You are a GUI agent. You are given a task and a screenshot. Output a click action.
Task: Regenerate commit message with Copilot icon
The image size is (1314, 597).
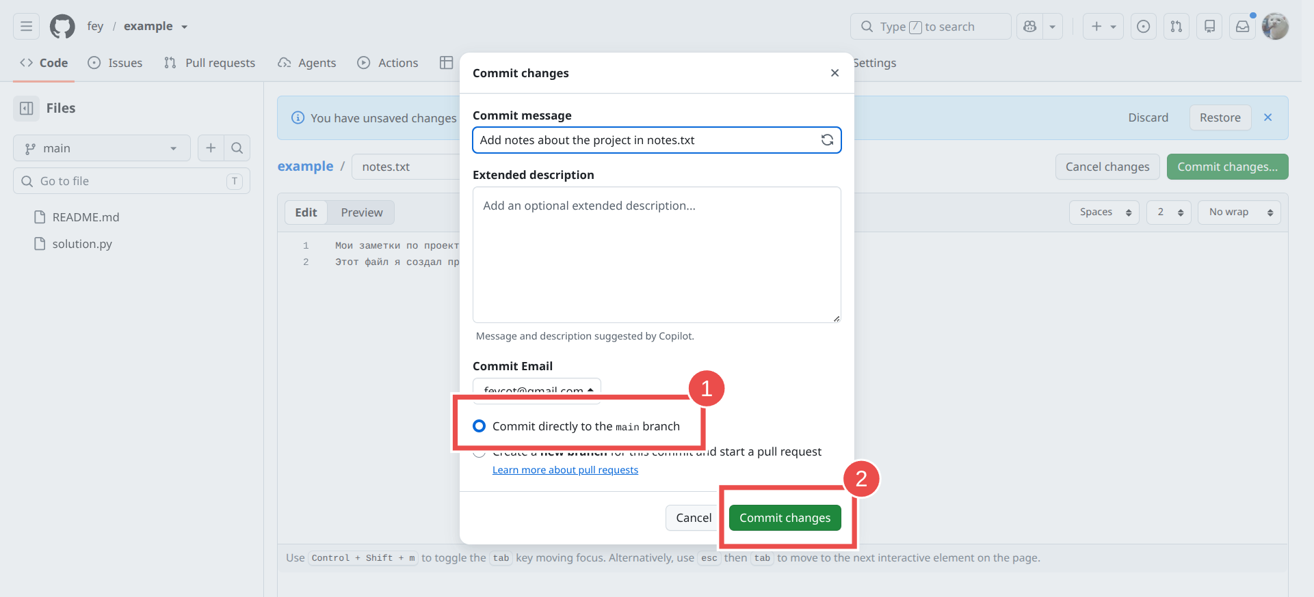pos(827,140)
